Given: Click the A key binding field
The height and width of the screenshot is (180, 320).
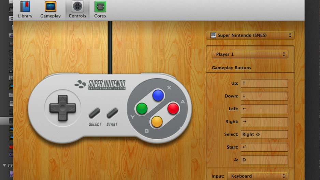Looking at the screenshot, I should tap(264, 160).
